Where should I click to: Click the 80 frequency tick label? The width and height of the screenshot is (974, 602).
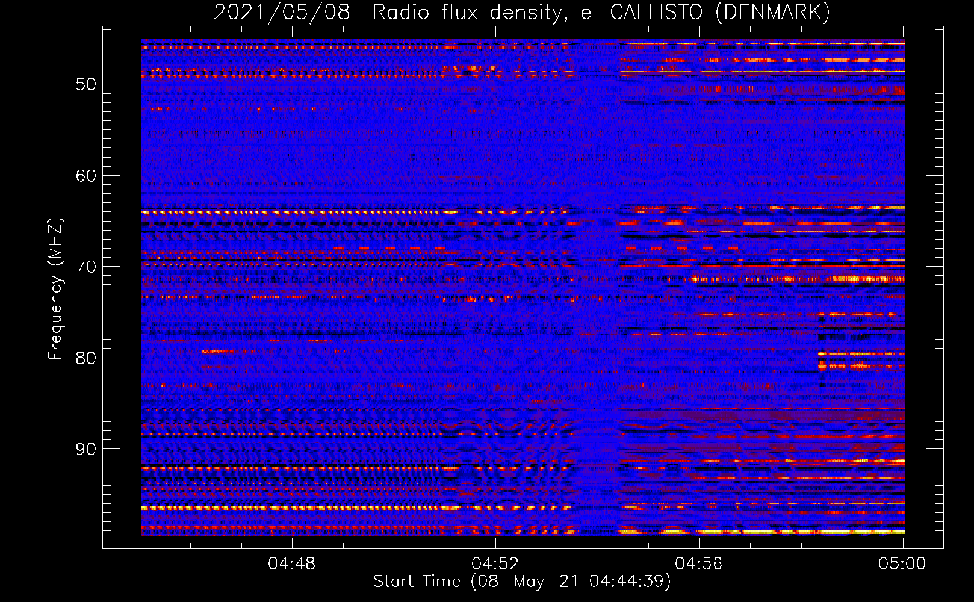[x=86, y=358]
